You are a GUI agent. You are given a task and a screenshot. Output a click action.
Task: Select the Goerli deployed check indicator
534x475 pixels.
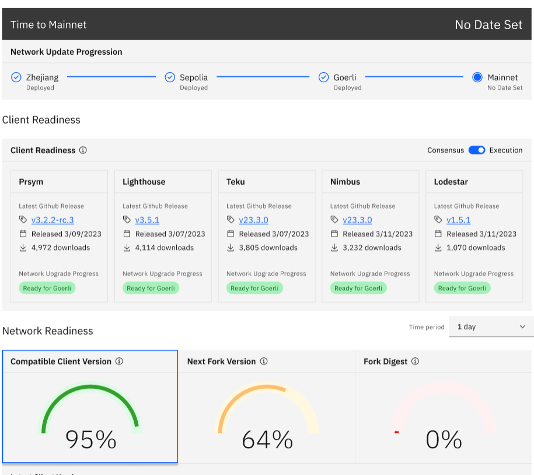coord(323,77)
